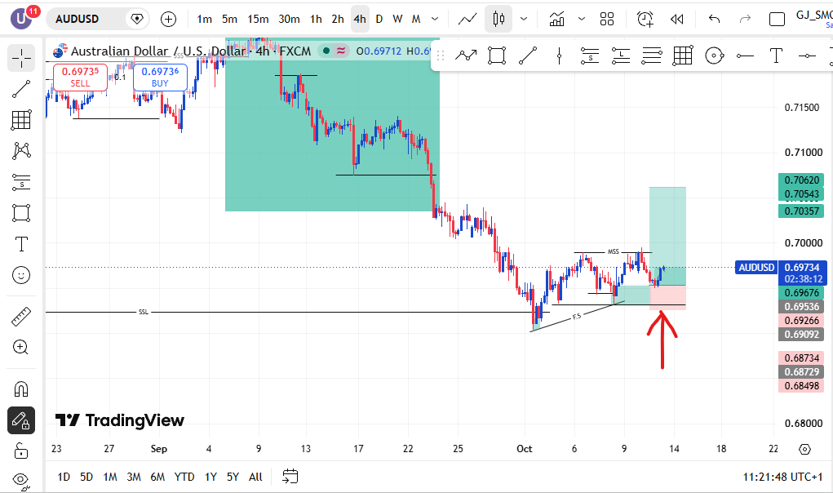
Task: Select the 4h timeframe button
Action: 360,19
